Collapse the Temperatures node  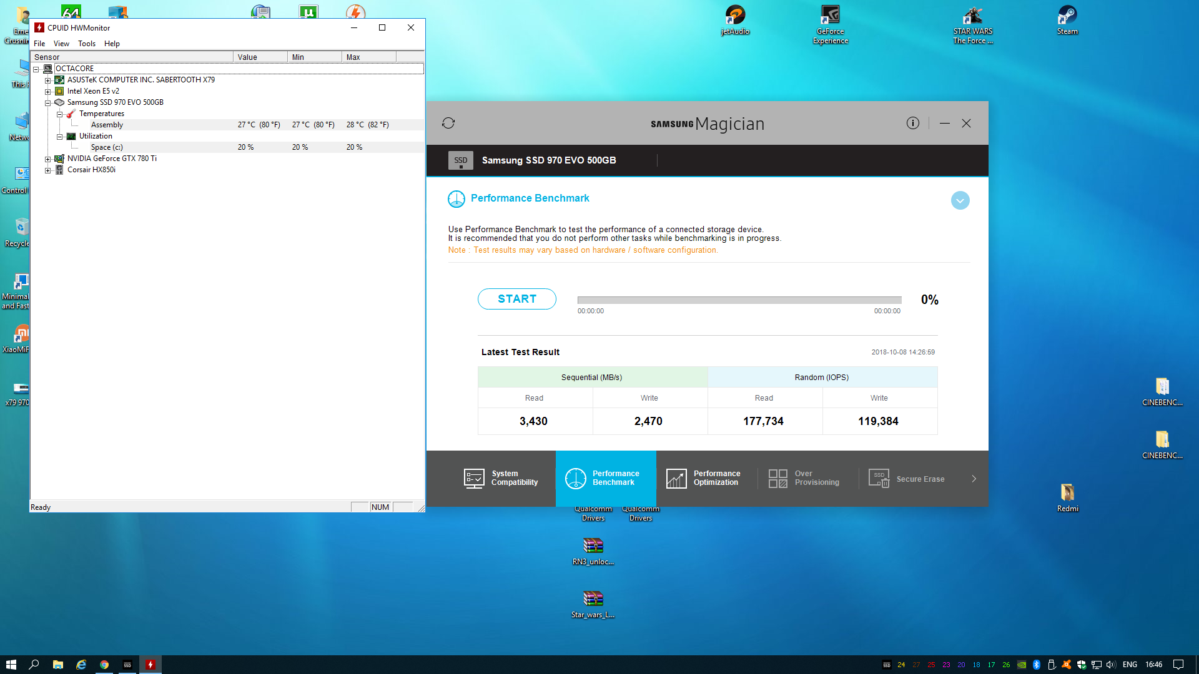tap(59, 114)
